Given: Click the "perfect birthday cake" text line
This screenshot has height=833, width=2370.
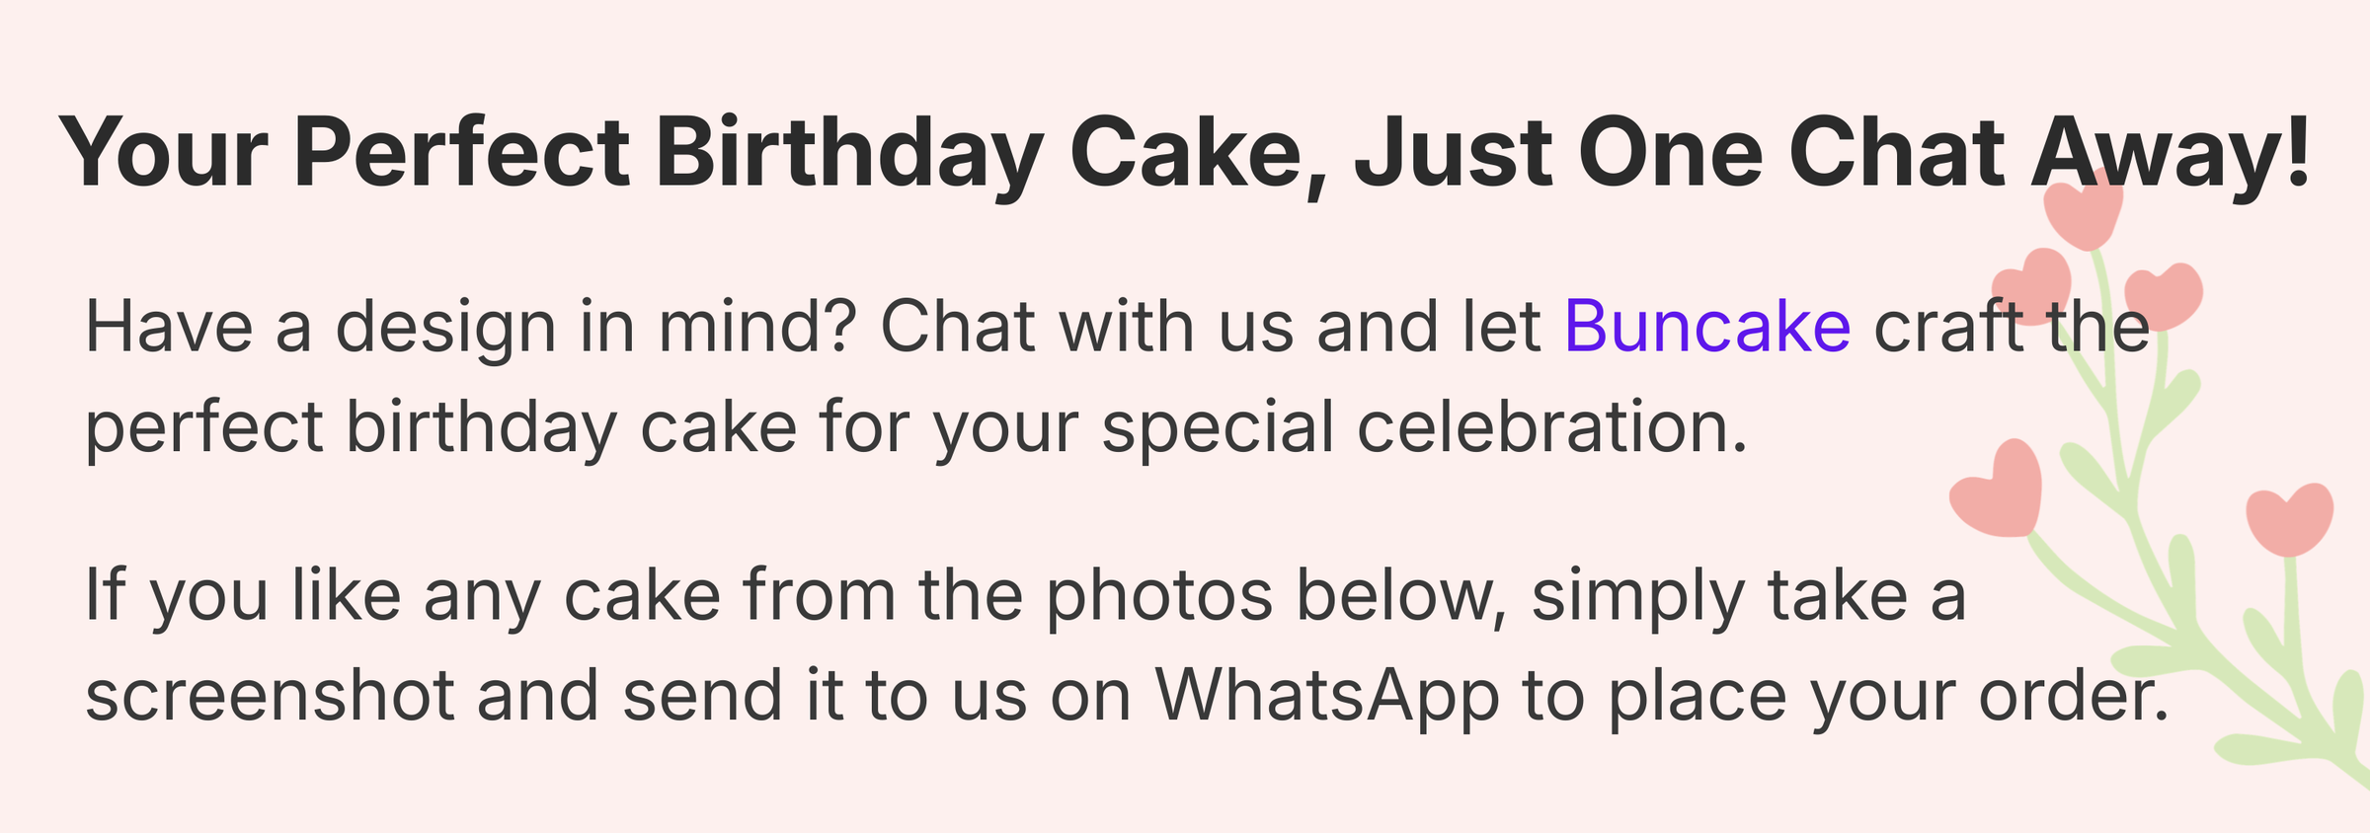Looking at the screenshot, I should click(x=440, y=427).
